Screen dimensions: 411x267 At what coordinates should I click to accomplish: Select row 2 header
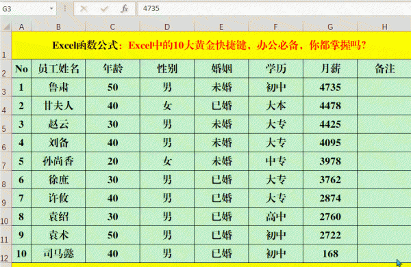[x=5, y=68]
